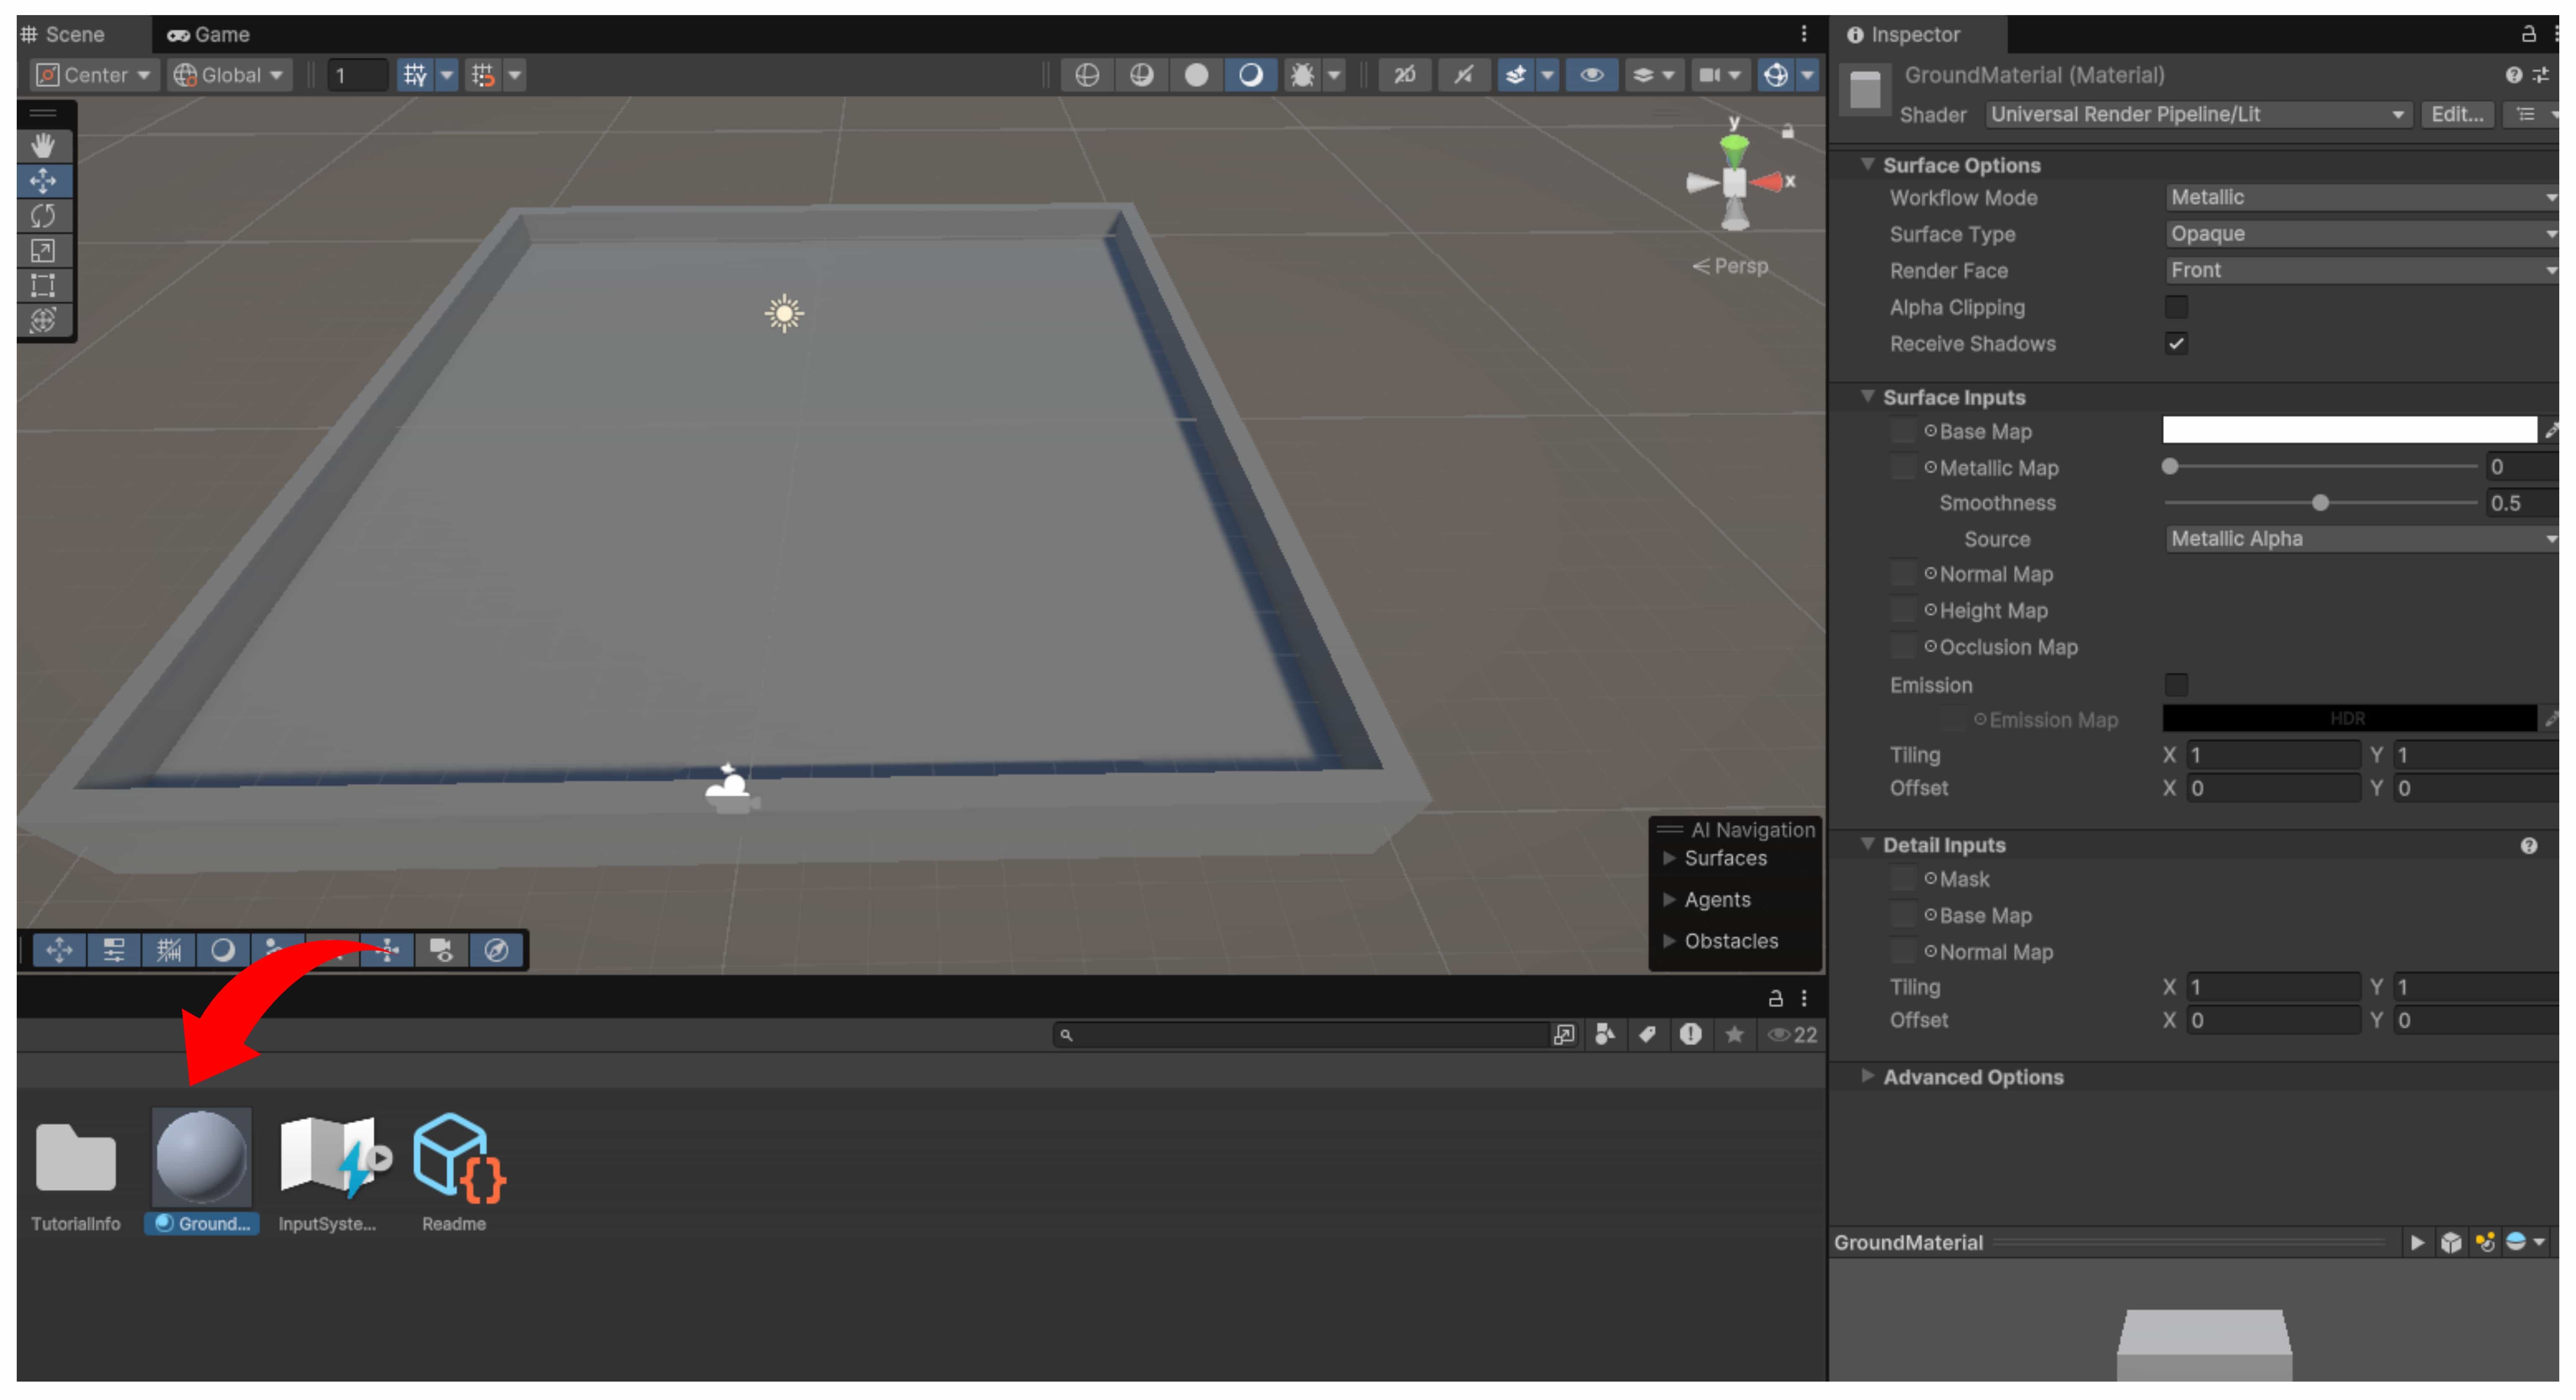The width and height of the screenshot is (2576, 1400).
Task: Select the Scale tool
Action: point(43,250)
